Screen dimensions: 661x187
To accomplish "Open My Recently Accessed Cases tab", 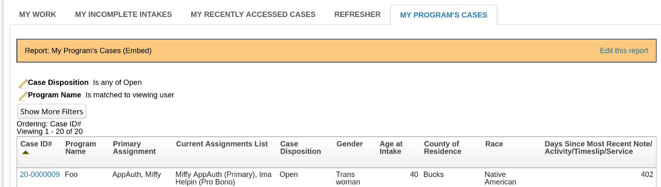I will coord(253,14).
